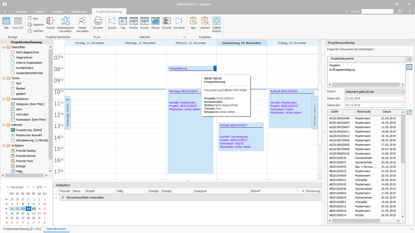Toggle the 'Priorität Hoch' task filter

click(x=24, y=161)
